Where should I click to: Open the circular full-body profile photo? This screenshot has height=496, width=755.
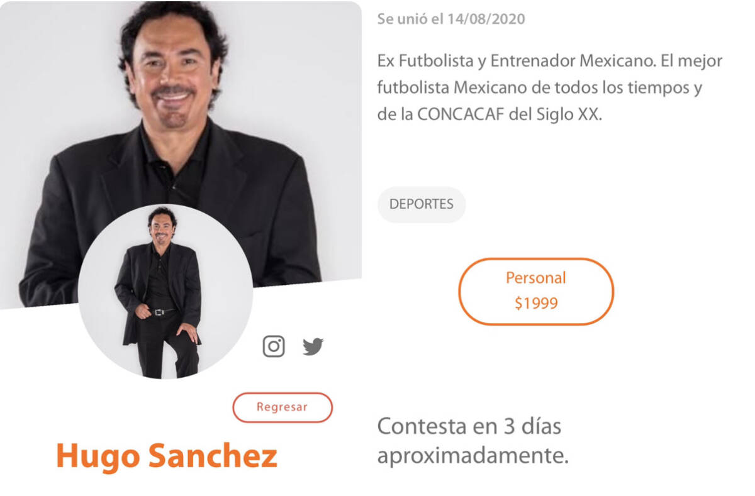(x=165, y=291)
